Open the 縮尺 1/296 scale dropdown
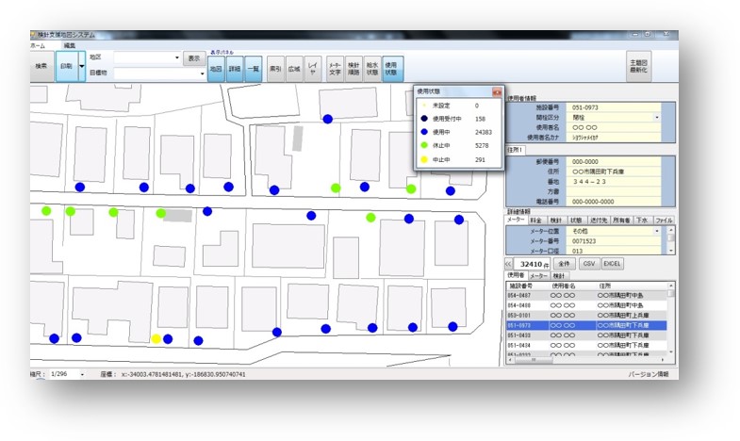Viewport: 740px width, 441px height. (x=82, y=374)
